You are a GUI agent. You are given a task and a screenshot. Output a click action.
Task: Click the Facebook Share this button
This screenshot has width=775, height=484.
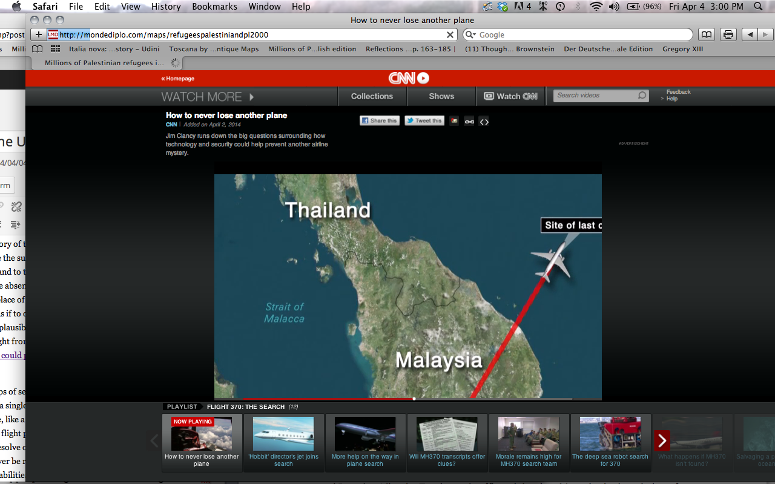coord(380,120)
